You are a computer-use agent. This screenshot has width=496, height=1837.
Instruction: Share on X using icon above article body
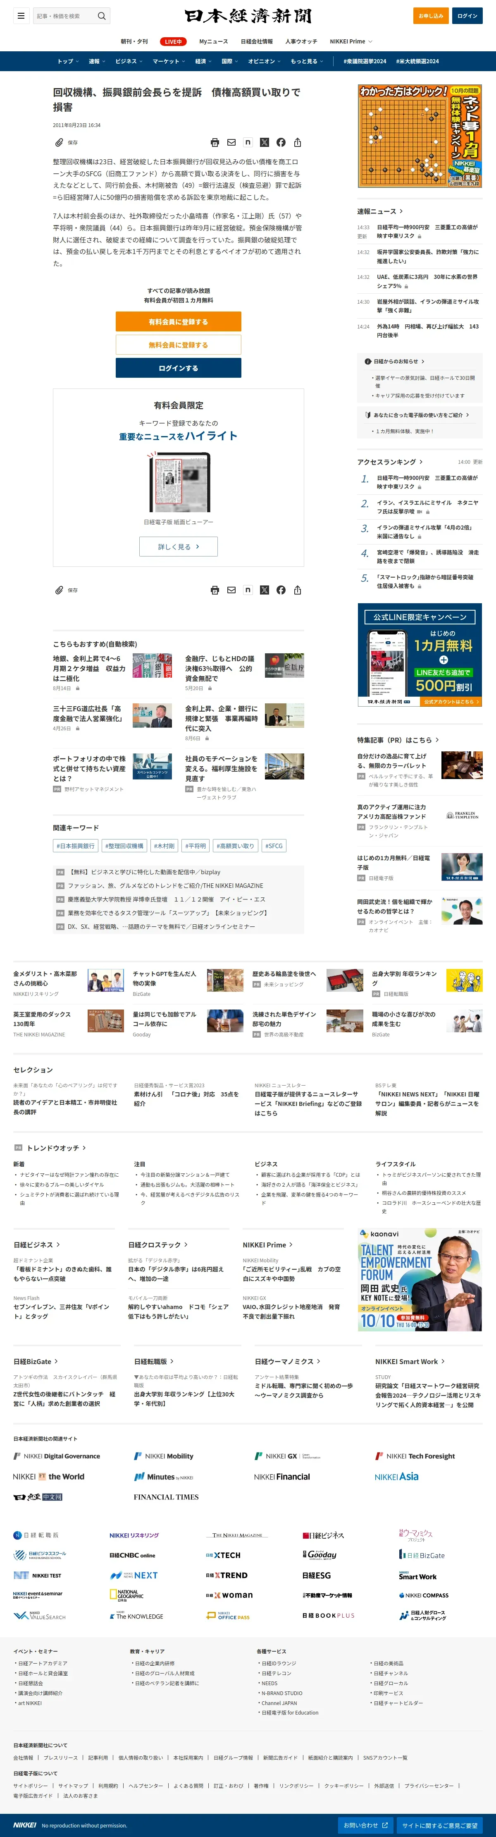tap(265, 143)
